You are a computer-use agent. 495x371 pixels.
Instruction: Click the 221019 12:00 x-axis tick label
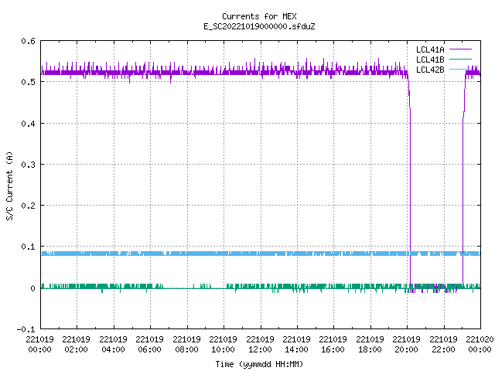click(x=260, y=344)
